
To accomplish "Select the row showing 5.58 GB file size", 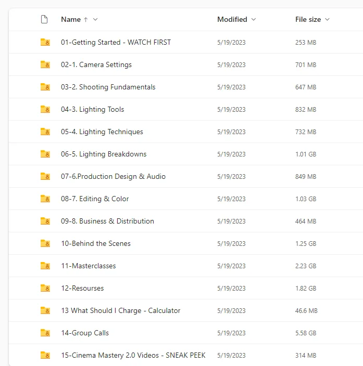I will pyautogui.click(x=305, y=333).
